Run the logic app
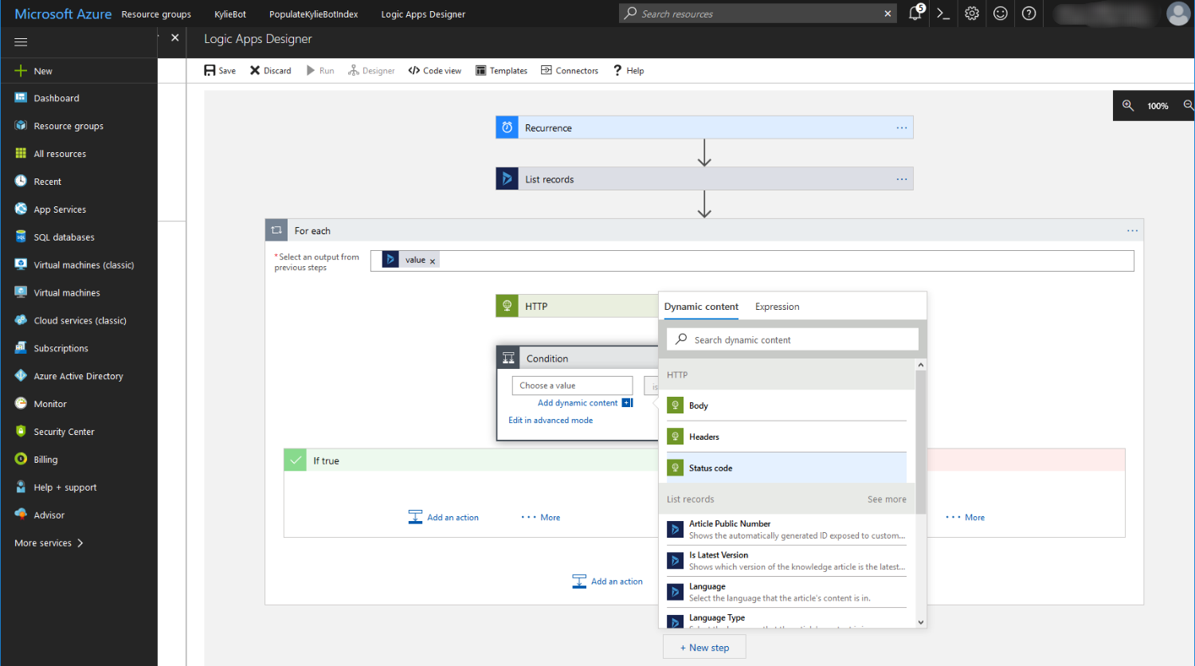 pos(320,71)
